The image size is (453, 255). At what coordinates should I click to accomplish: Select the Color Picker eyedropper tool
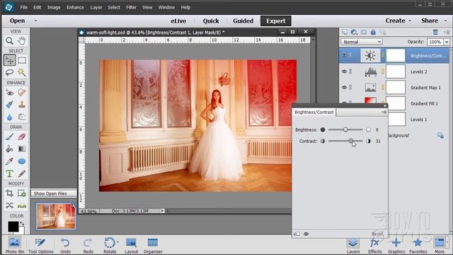(9, 161)
